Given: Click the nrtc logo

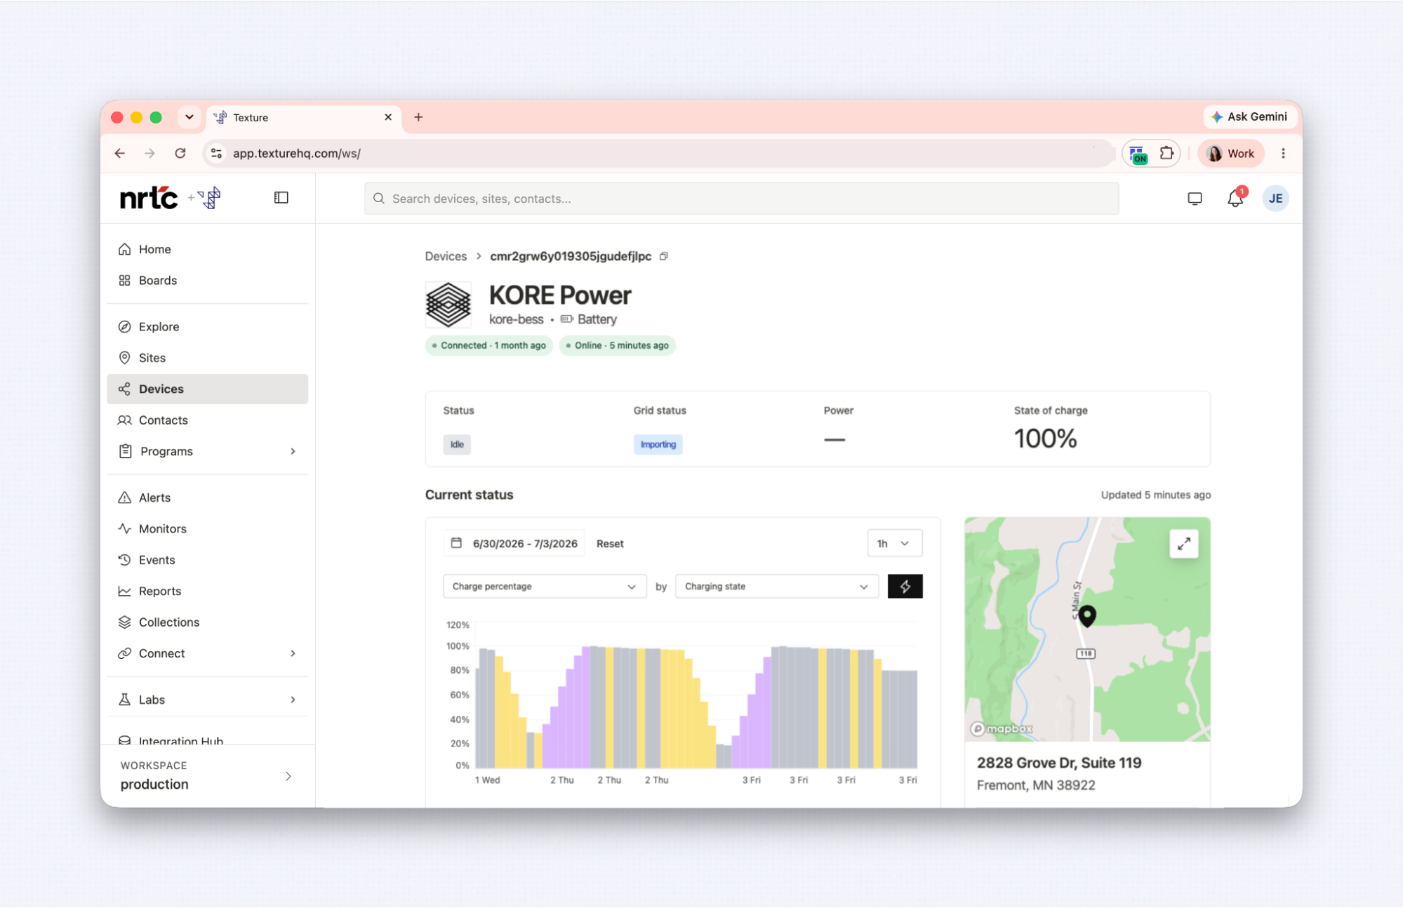Looking at the screenshot, I should pos(149,199).
